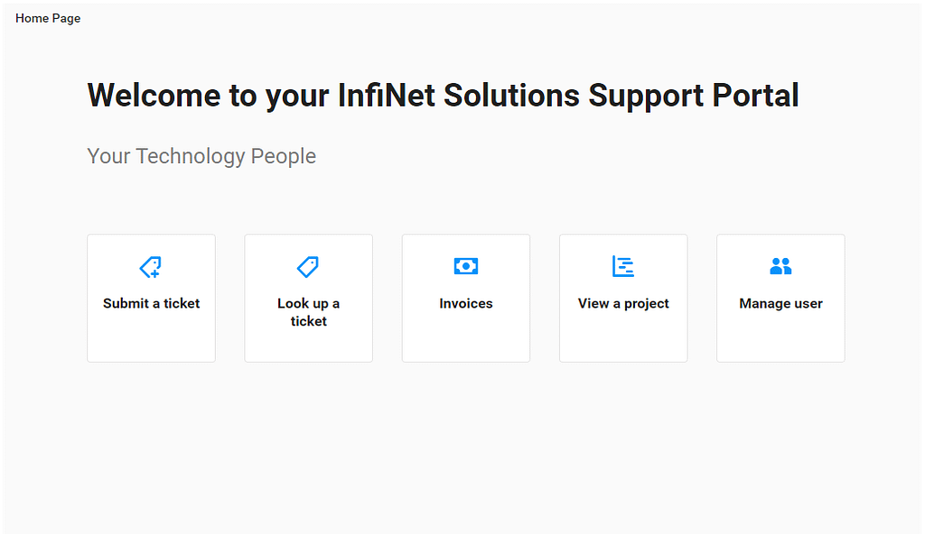This screenshot has width=925, height=534.
Task: Click the View a project label
Action: pyautogui.click(x=623, y=303)
